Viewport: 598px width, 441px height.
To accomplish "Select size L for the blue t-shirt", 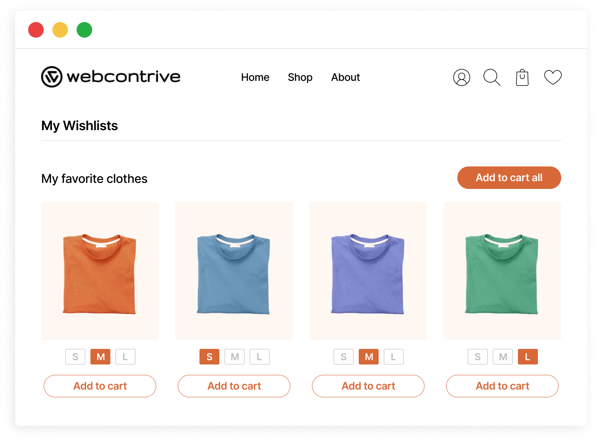I will (259, 357).
